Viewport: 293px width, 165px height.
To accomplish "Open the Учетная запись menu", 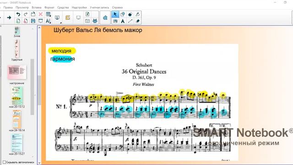I will (x=99, y=7).
